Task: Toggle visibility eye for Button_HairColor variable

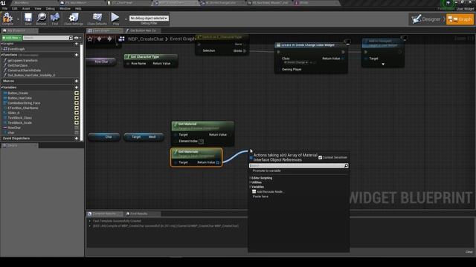Action: coord(77,98)
